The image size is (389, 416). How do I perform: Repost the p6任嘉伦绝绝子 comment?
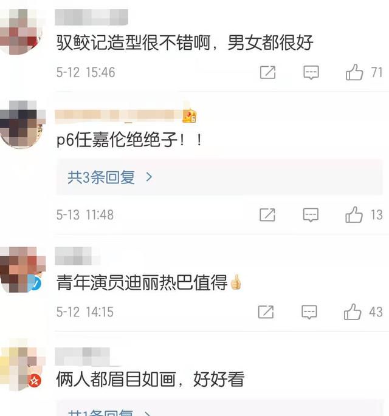[267, 214]
